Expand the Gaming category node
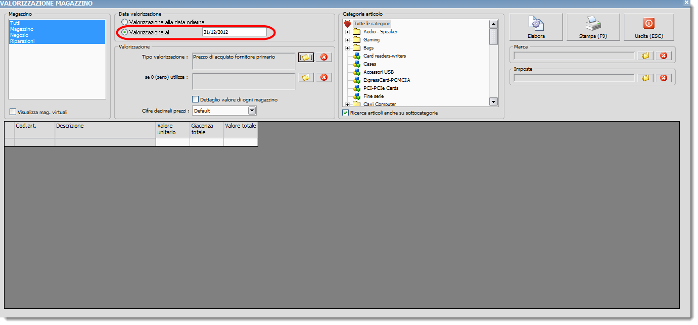The height and width of the screenshot is (325, 698). 348,40
